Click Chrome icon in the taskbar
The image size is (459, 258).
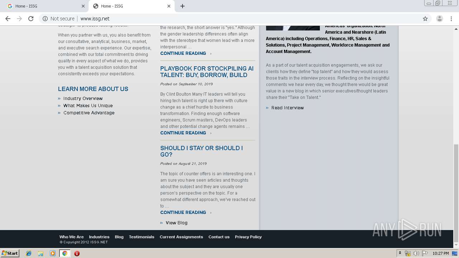[65, 253]
